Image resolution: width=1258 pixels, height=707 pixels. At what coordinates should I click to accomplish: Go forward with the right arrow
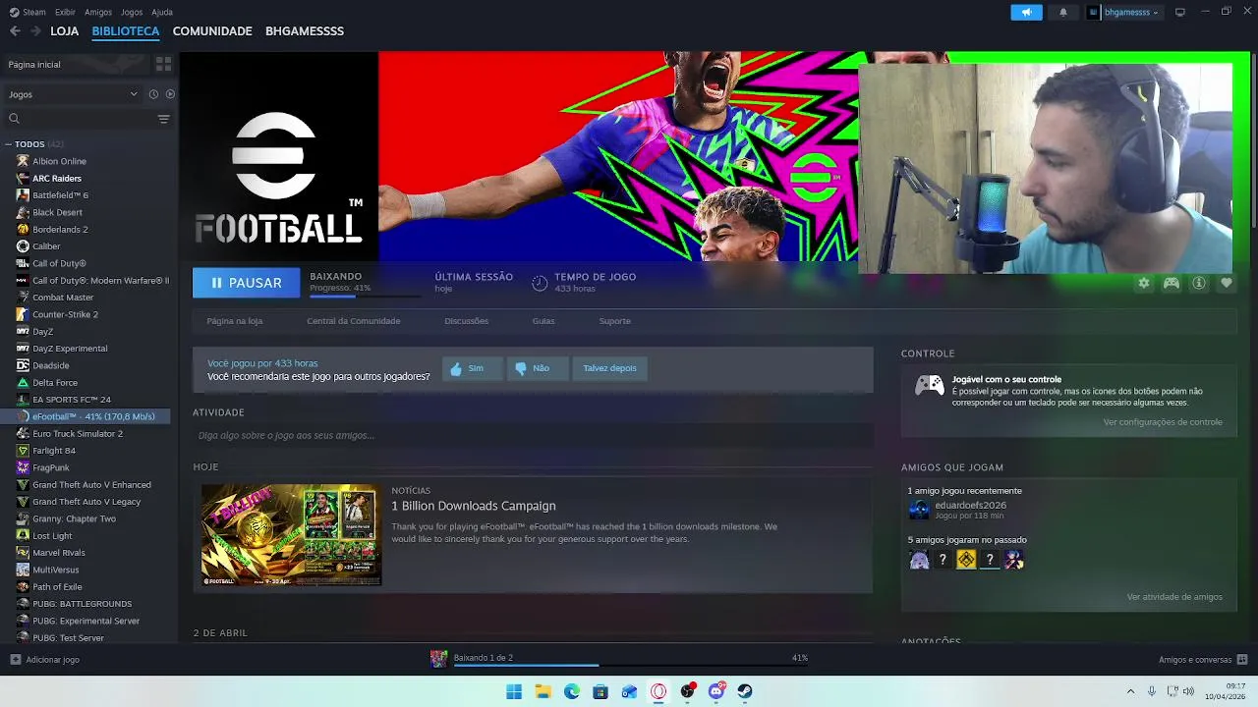point(35,30)
